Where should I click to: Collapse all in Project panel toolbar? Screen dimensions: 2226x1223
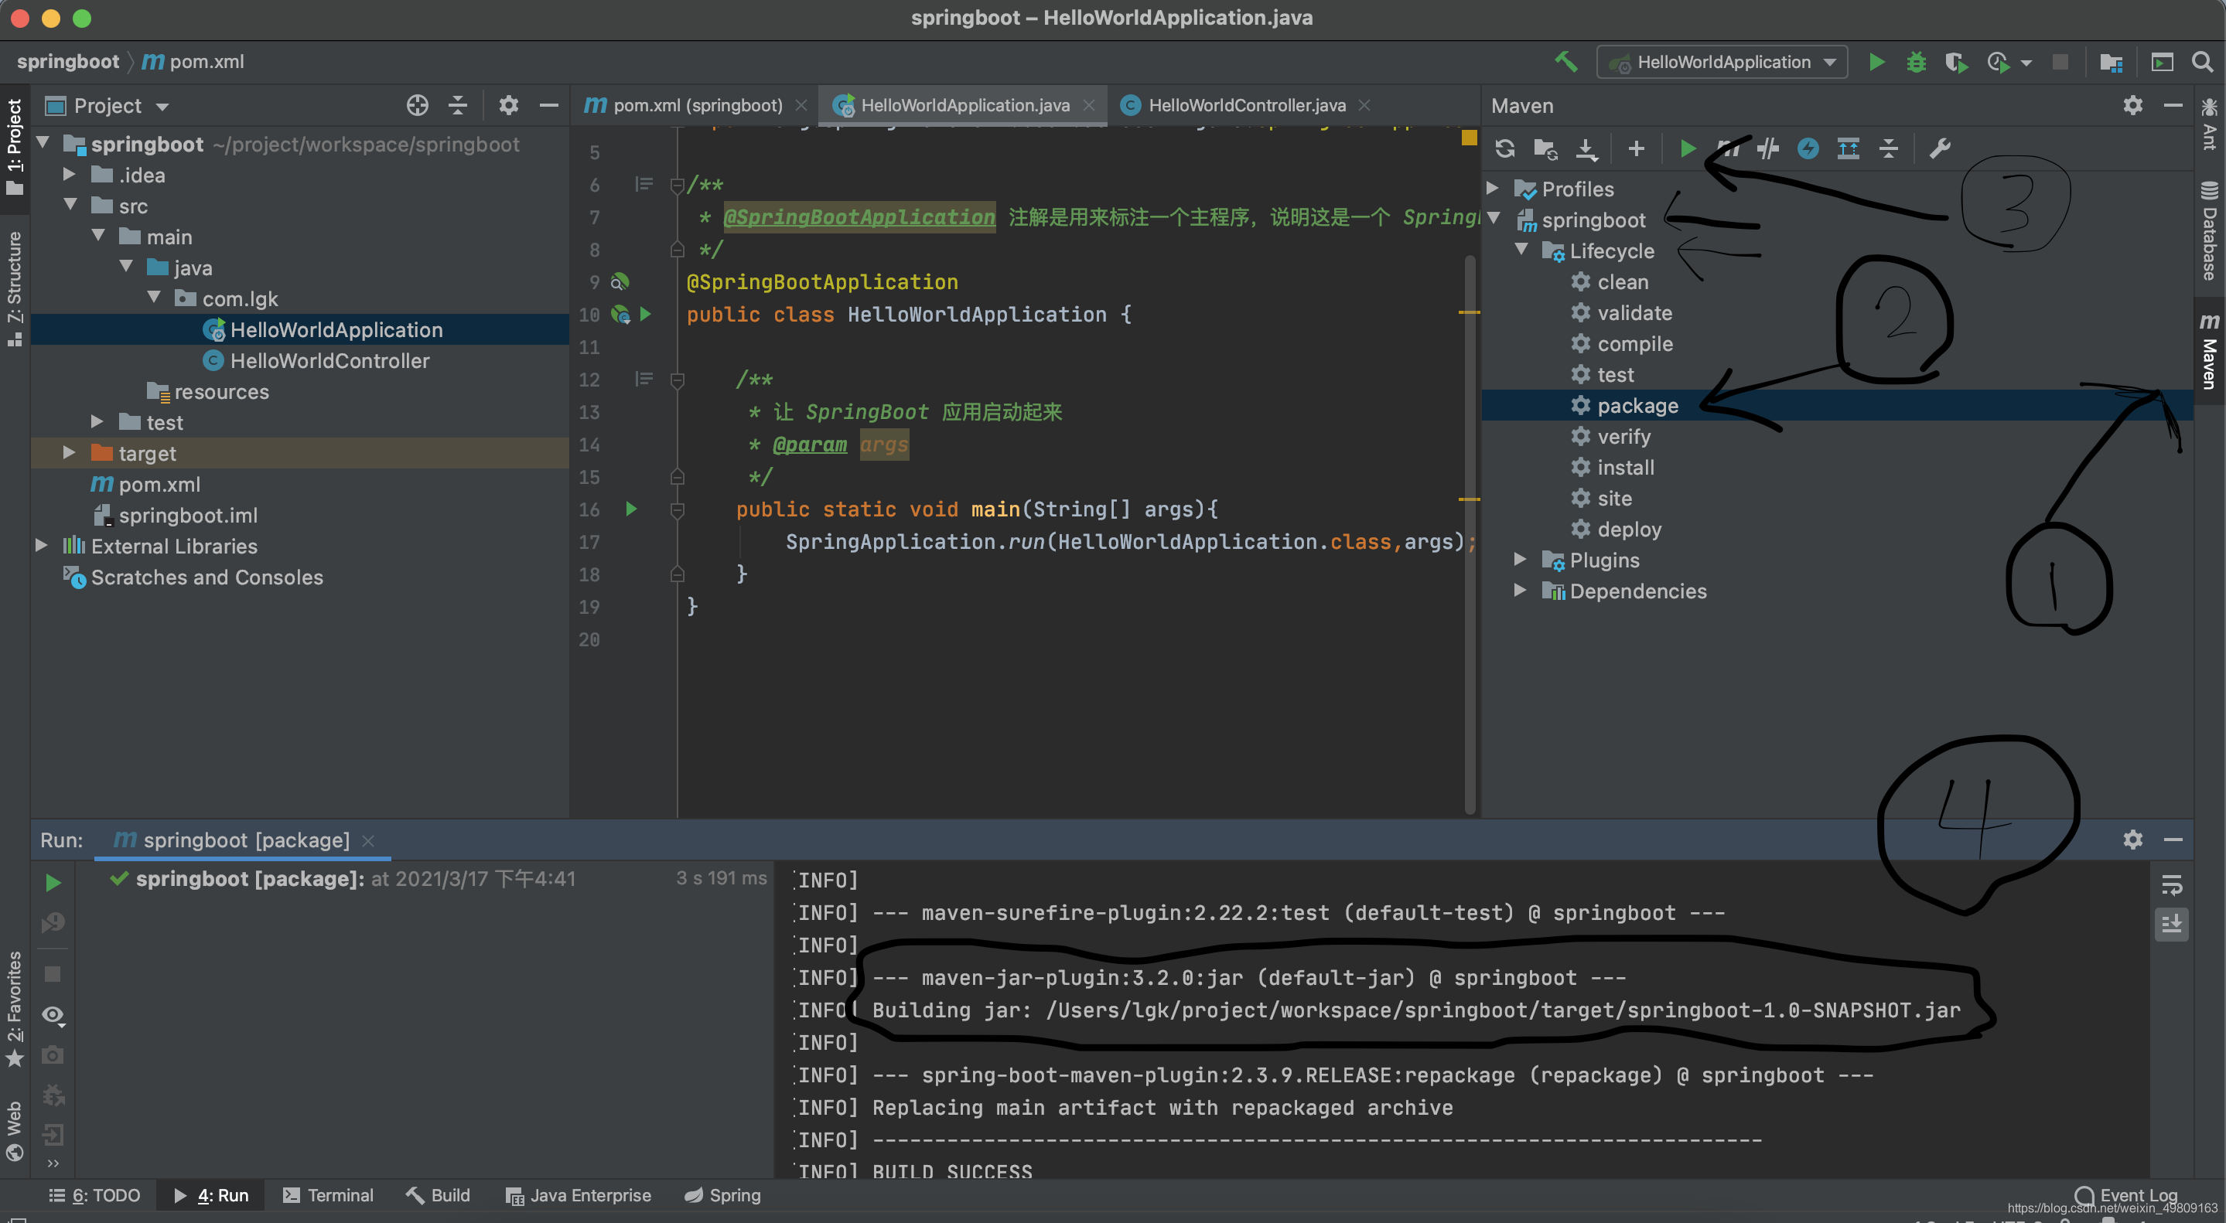point(458,105)
